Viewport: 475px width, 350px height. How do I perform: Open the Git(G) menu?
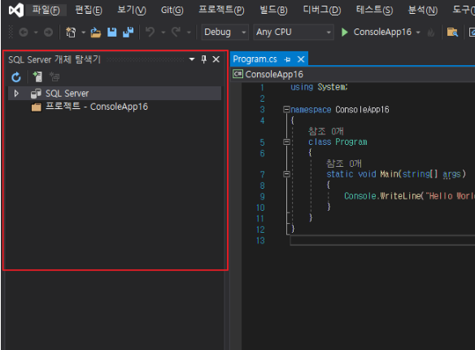(172, 10)
